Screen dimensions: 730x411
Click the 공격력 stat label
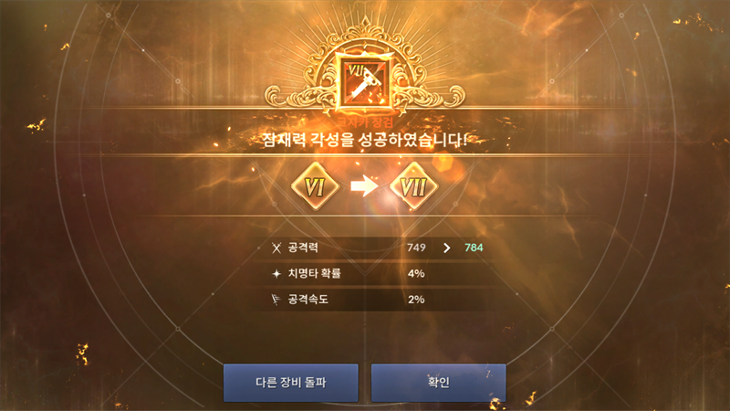tap(303, 248)
